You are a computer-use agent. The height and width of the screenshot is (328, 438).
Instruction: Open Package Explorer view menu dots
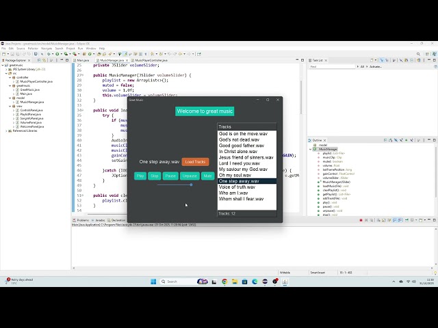56,60
